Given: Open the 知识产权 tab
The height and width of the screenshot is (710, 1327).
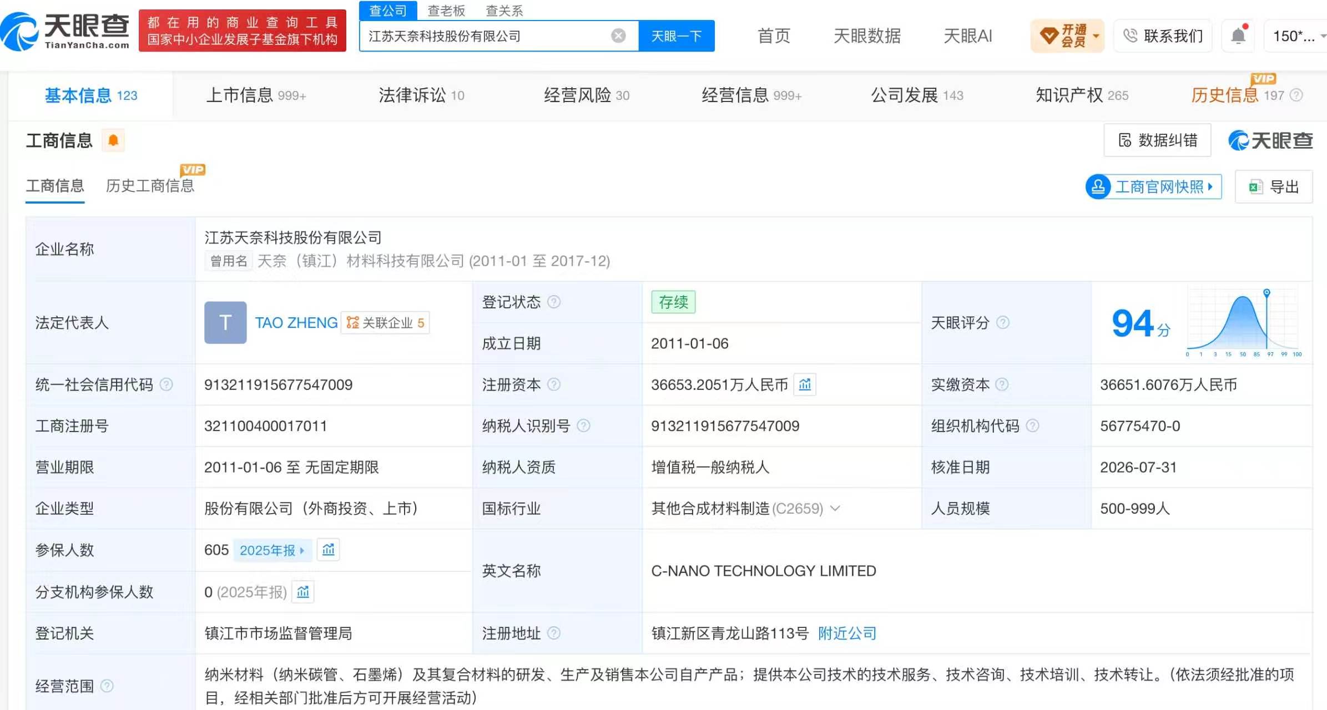Looking at the screenshot, I should (1082, 95).
